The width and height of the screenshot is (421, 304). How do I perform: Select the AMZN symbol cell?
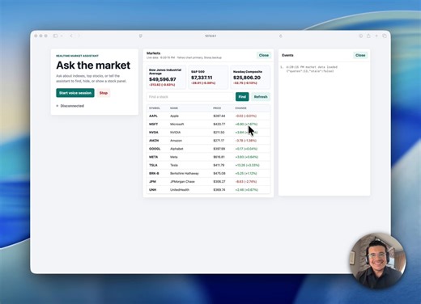pyautogui.click(x=154, y=141)
